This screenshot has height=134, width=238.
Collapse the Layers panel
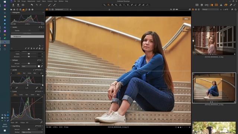(11, 27)
